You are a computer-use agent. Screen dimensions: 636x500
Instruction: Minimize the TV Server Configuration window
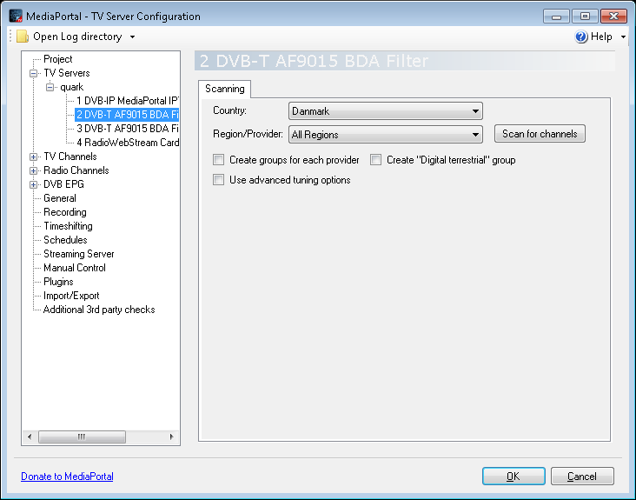[x=556, y=17]
